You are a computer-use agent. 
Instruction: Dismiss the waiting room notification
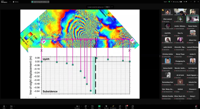[112, 7]
